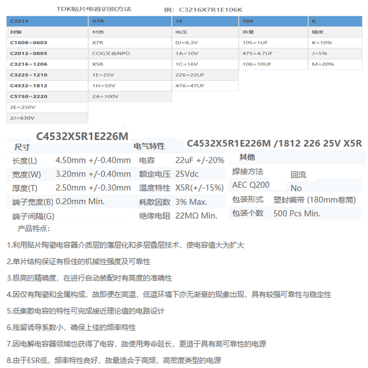This screenshot has height=368, width=368.
Task: Click the 产品特点: heading
Action: [33, 229]
